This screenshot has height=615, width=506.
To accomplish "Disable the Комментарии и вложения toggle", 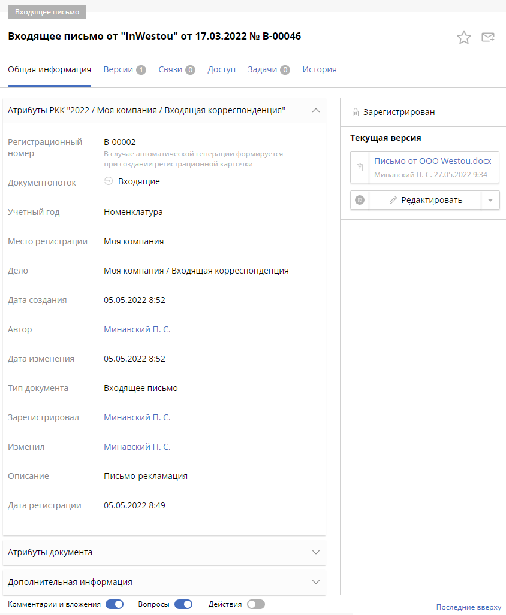I will point(114,604).
